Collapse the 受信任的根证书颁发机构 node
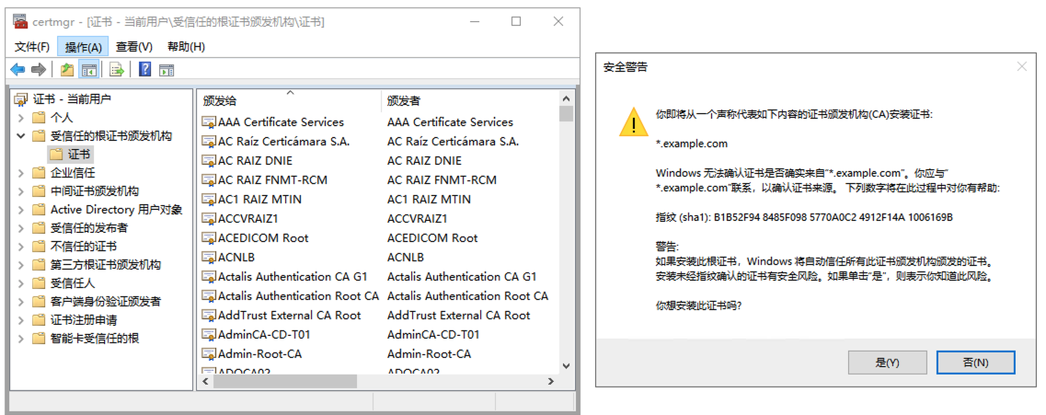Screen dimensions: 1046x415 coord(21,136)
